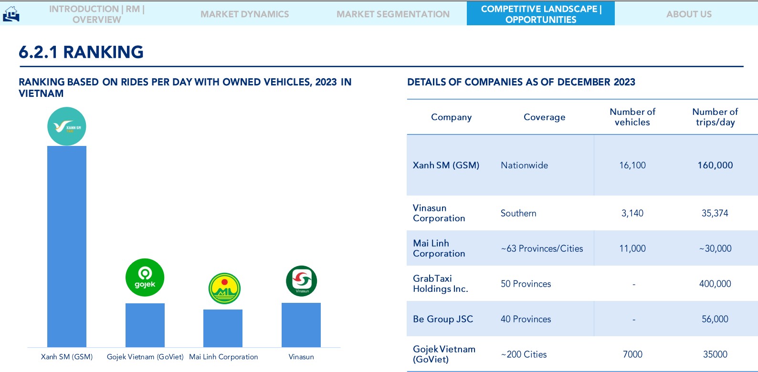Image resolution: width=758 pixels, height=372 pixels.
Task: Click the Mai Linh ML logo
Action: click(224, 289)
